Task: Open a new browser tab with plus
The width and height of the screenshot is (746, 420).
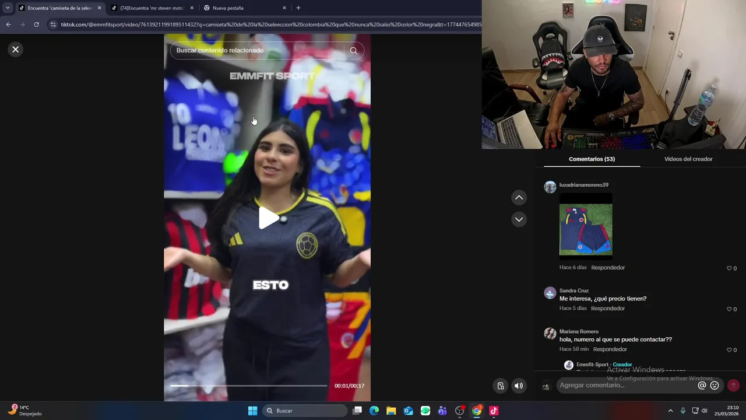Action: click(x=298, y=8)
